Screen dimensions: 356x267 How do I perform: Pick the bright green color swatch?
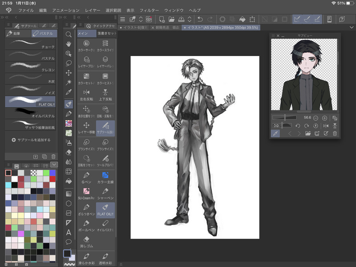46,173
